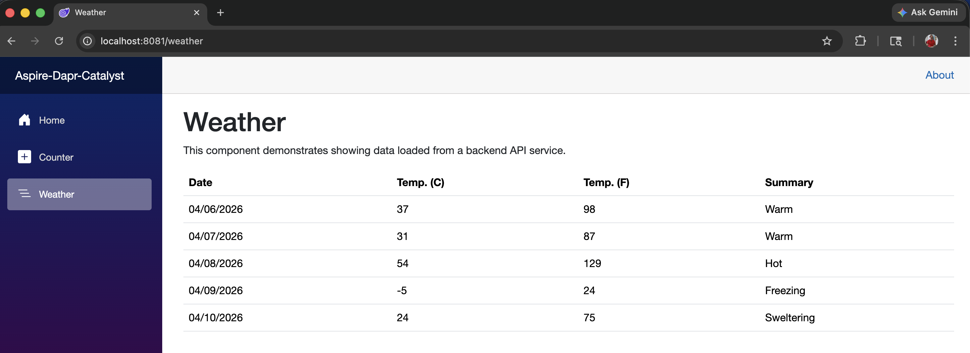Click the Counter plus icon in sidebar

(x=24, y=157)
